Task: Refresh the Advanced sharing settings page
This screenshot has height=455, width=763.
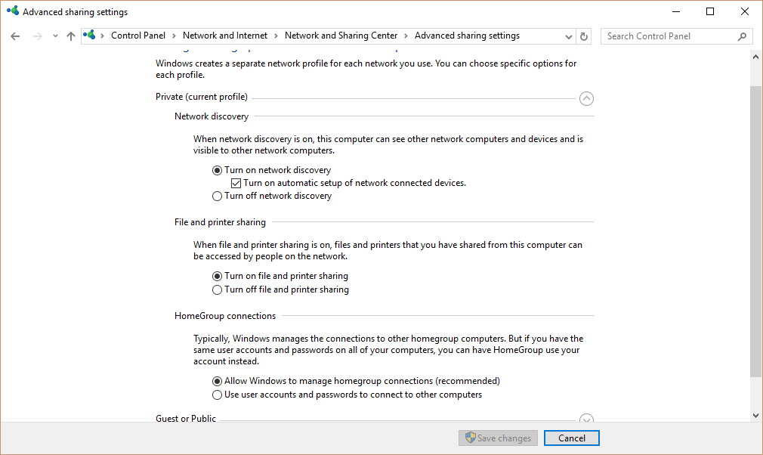Action: [x=584, y=36]
